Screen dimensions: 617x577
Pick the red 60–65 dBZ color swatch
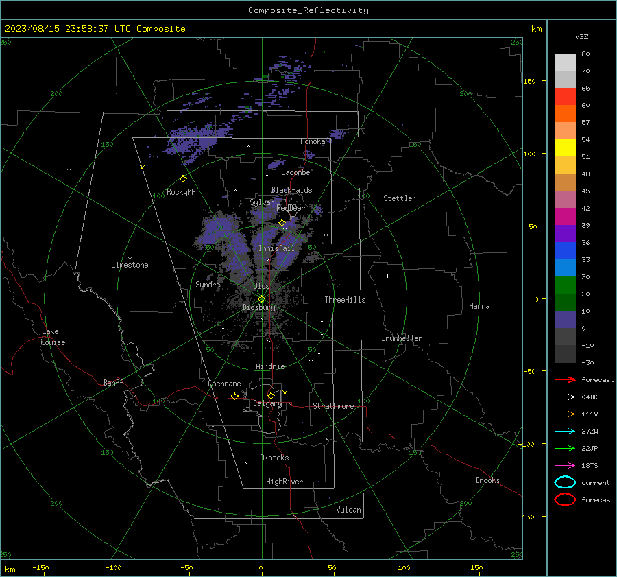click(x=565, y=97)
